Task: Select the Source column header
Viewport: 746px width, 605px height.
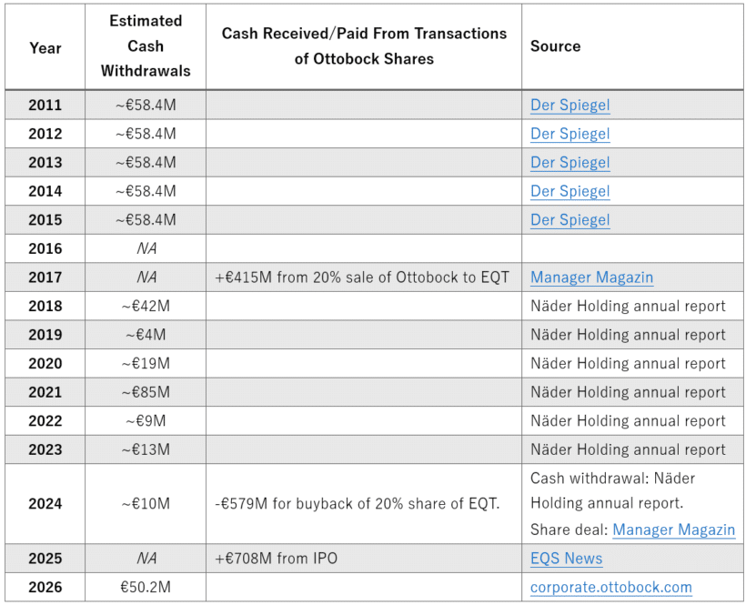Action: click(x=632, y=47)
